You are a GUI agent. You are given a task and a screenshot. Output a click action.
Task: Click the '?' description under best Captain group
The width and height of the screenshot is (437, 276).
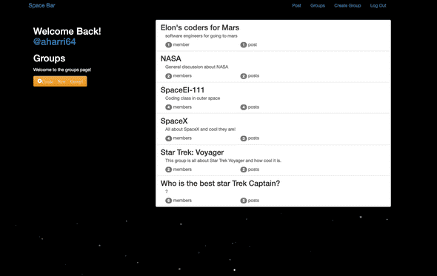[x=167, y=192]
